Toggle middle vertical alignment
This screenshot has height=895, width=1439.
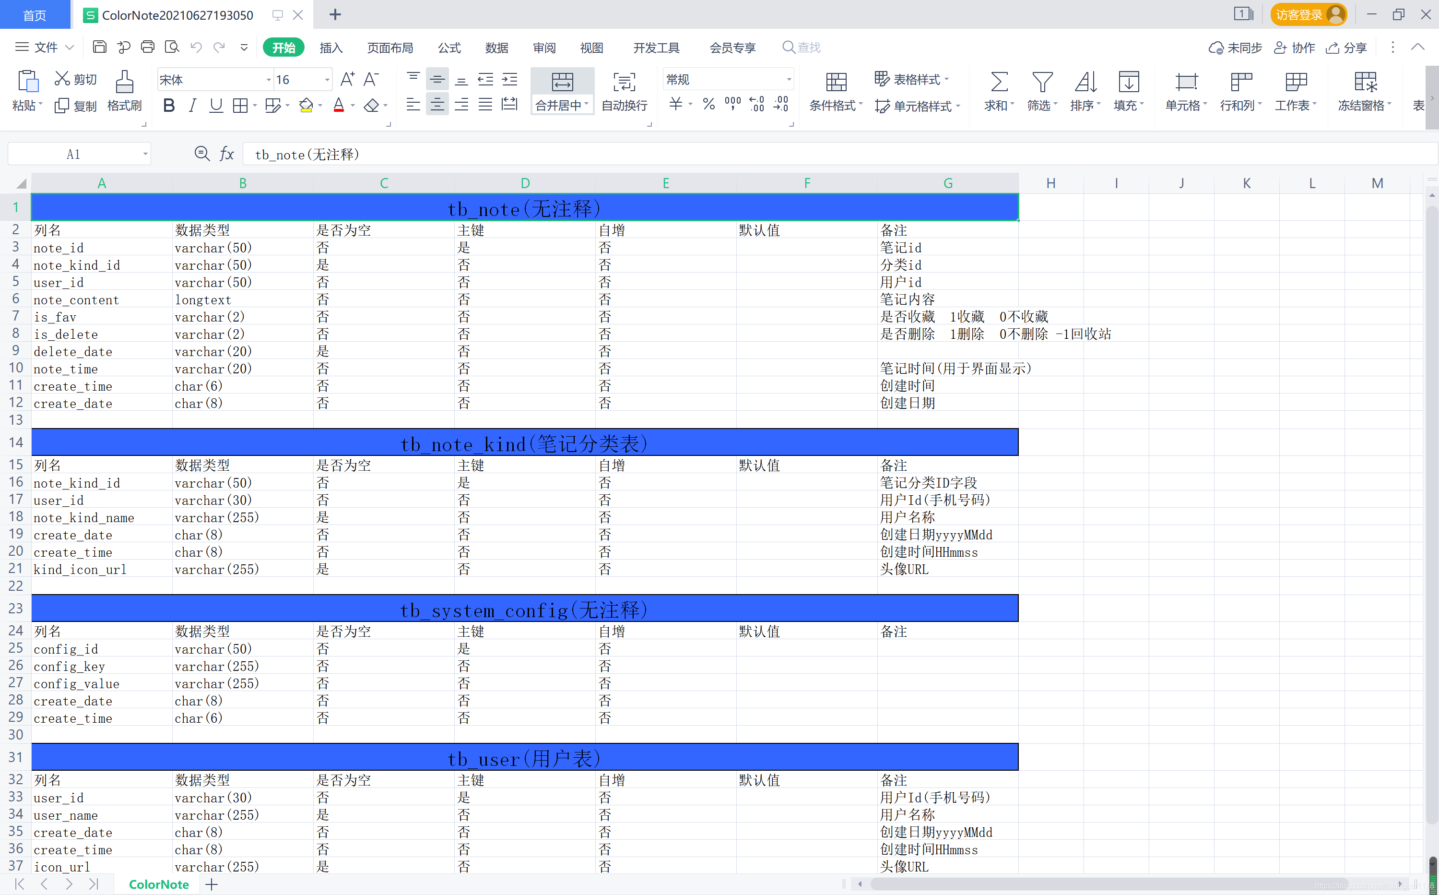(x=437, y=79)
